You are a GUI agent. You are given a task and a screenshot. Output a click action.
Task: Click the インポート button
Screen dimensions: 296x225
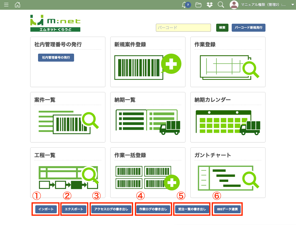(x=46, y=209)
